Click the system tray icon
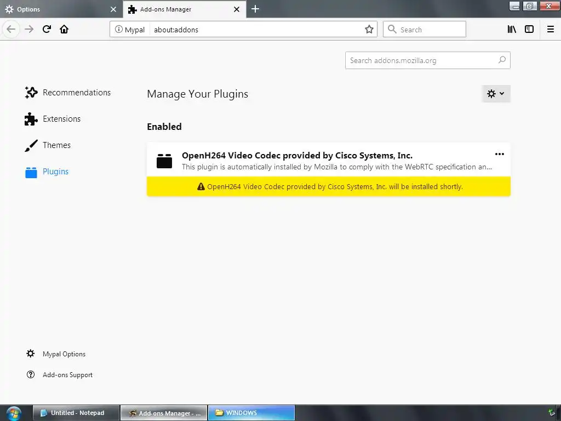561x421 pixels. click(552, 413)
